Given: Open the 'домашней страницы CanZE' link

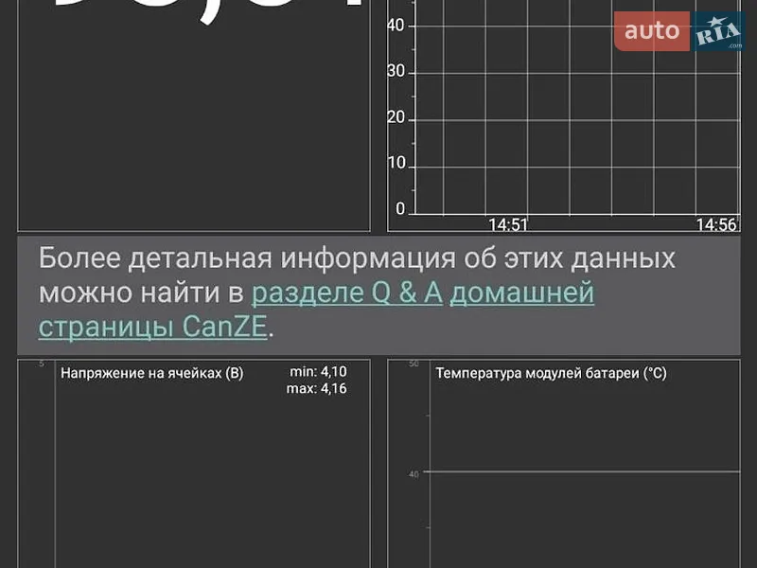Looking at the screenshot, I should [x=316, y=311].
